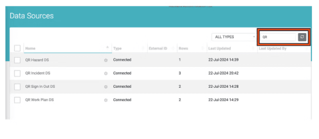The width and height of the screenshot is (319, 139).
Task: Click the sort arrow in the Name column
Action: (x=107, y=47)
